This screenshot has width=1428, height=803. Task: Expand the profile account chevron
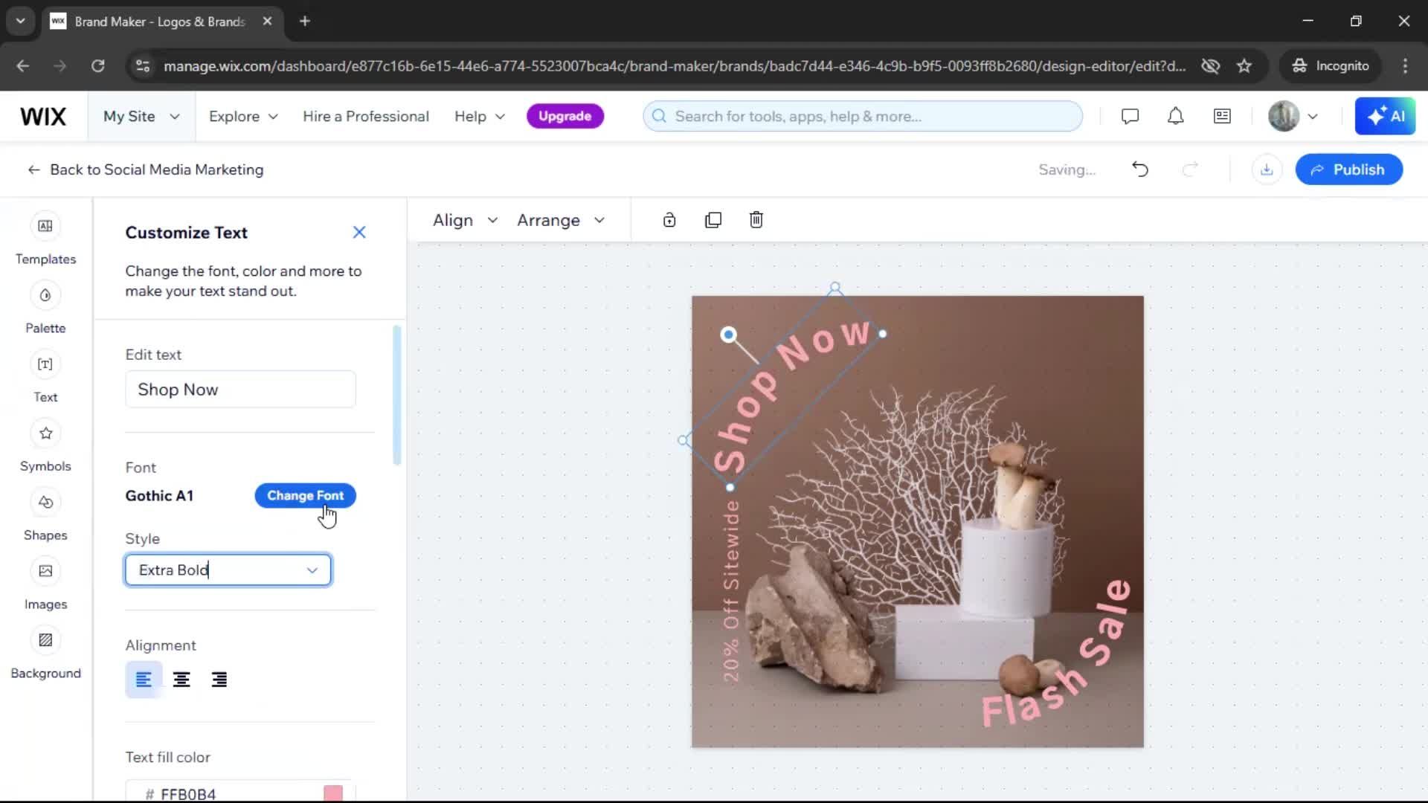pyautogui.click(x=1313, y=117)
